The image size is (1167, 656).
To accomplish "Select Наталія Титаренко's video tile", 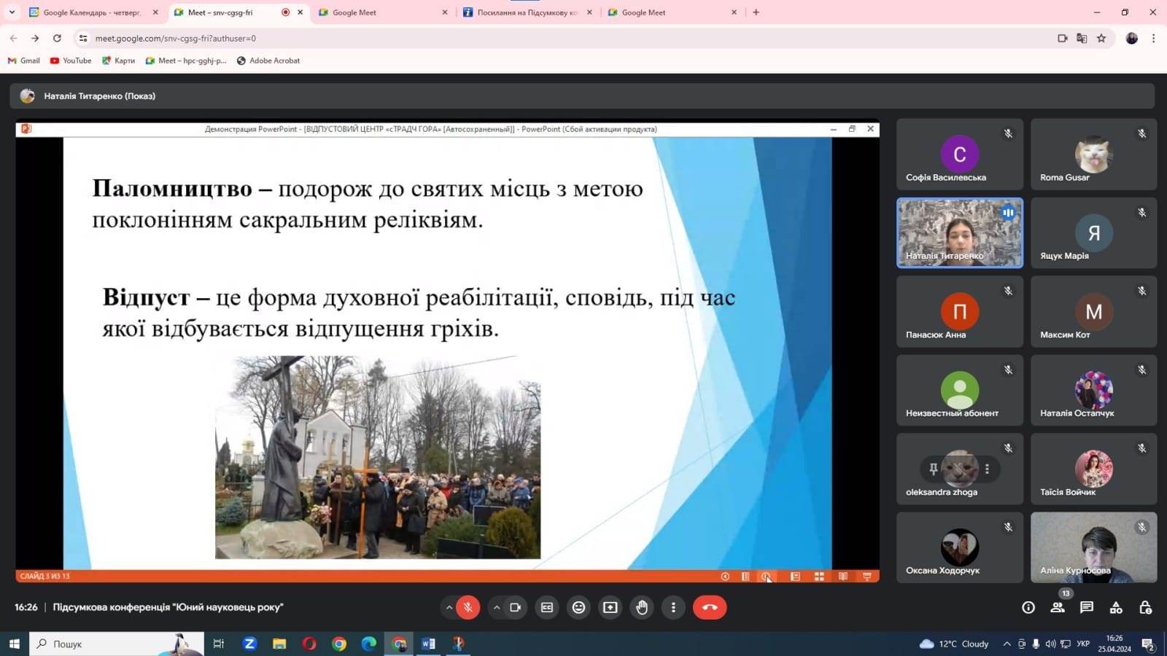I will 959,233.
